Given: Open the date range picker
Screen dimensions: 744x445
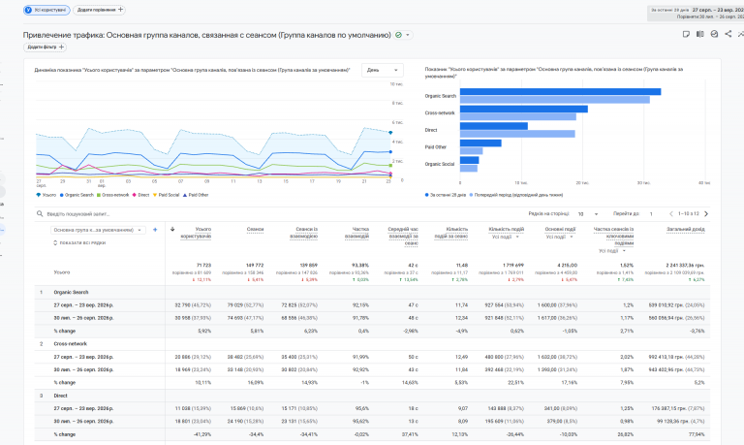Looking at the screenshot, I should [696, 13].
